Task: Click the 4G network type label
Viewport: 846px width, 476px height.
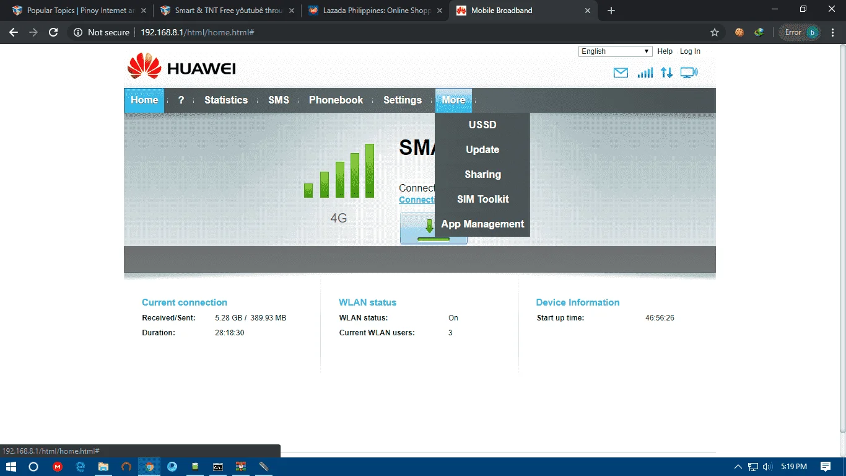Action: point(339,218)
